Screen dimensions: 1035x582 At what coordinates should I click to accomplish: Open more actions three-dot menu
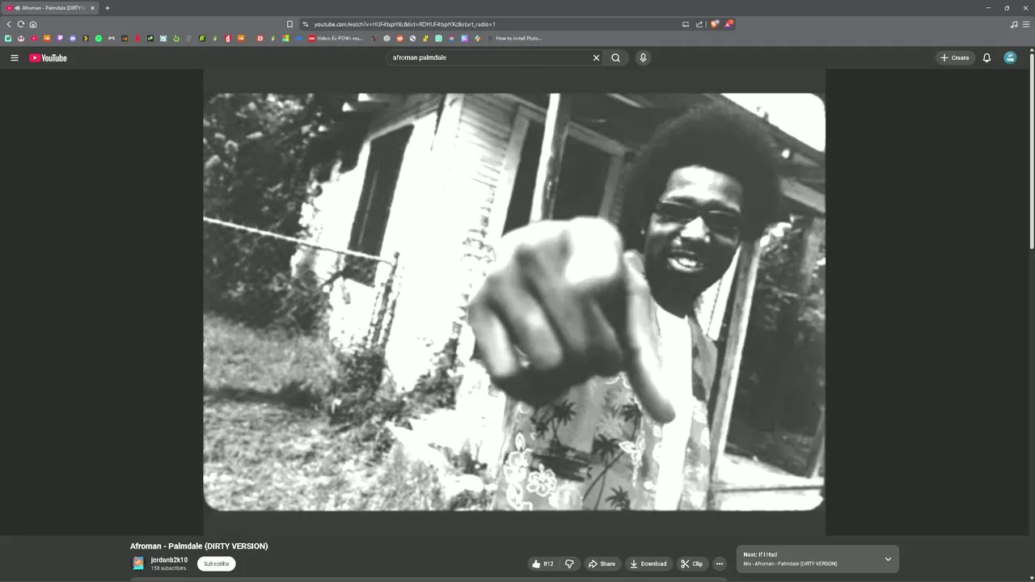(719, 563)
